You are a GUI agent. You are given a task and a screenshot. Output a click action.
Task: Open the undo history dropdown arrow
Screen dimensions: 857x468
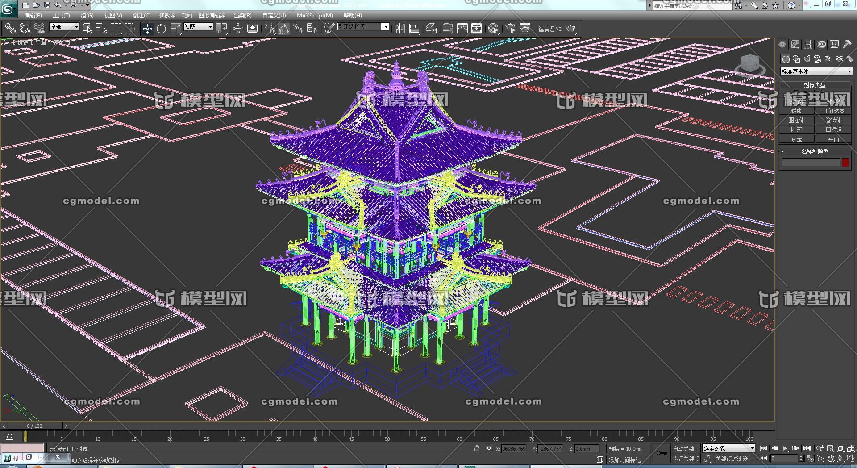(65, 5)
